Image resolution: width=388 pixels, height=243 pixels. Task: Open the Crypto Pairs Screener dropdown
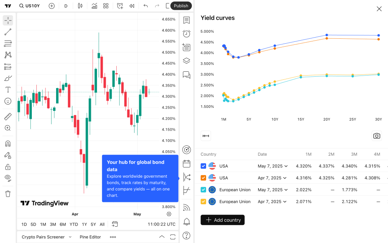pyautogui.click(x=47, y=237)
